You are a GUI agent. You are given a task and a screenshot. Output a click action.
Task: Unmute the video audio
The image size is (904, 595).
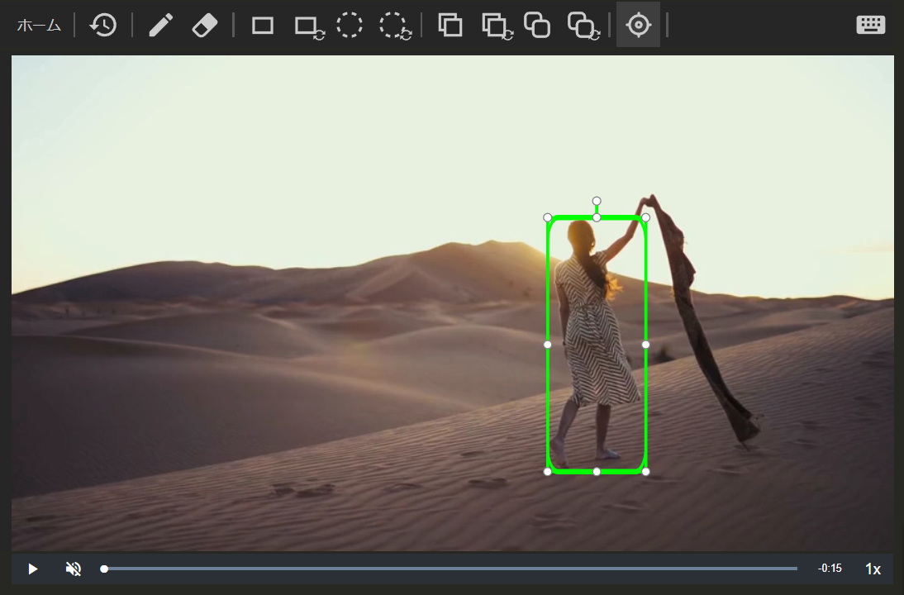pyautogui.click(x=74, y=569)
